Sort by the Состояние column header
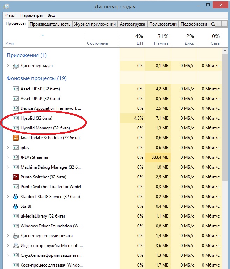Viewport: 230px width, 269px height. point(102,40)
